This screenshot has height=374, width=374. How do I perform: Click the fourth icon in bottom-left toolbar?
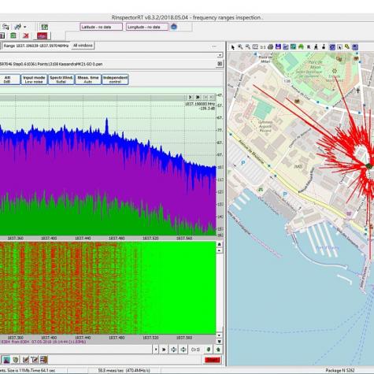(x=35, y=360)
